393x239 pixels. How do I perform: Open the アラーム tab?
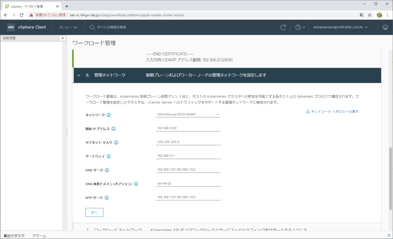39,236
